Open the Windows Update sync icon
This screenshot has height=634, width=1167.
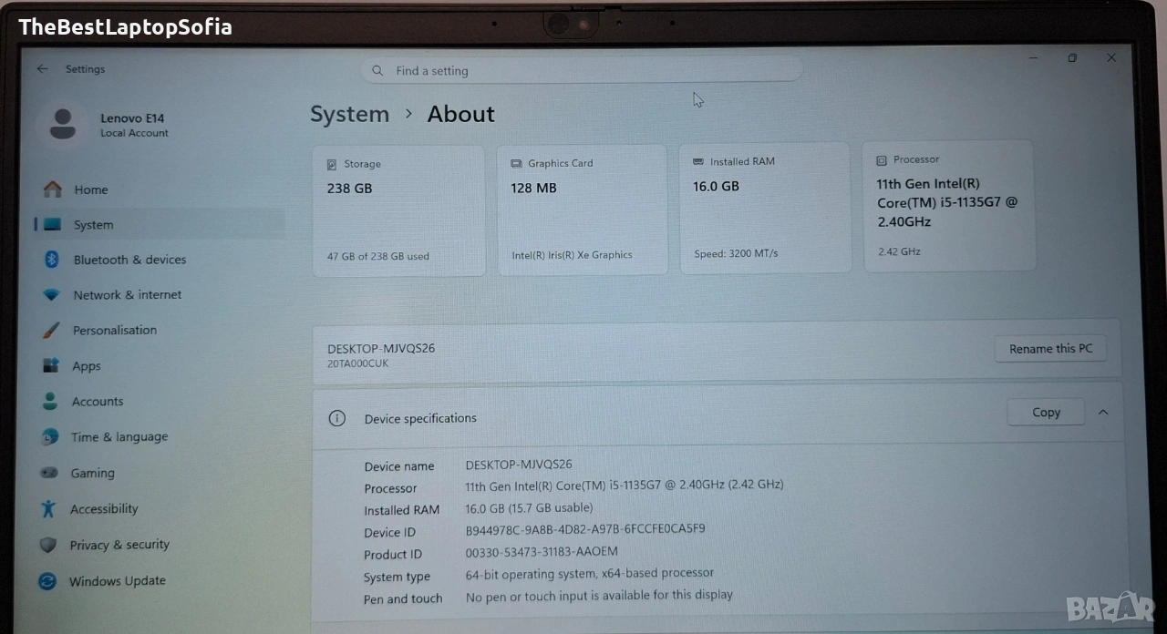(x=48, y=581)
